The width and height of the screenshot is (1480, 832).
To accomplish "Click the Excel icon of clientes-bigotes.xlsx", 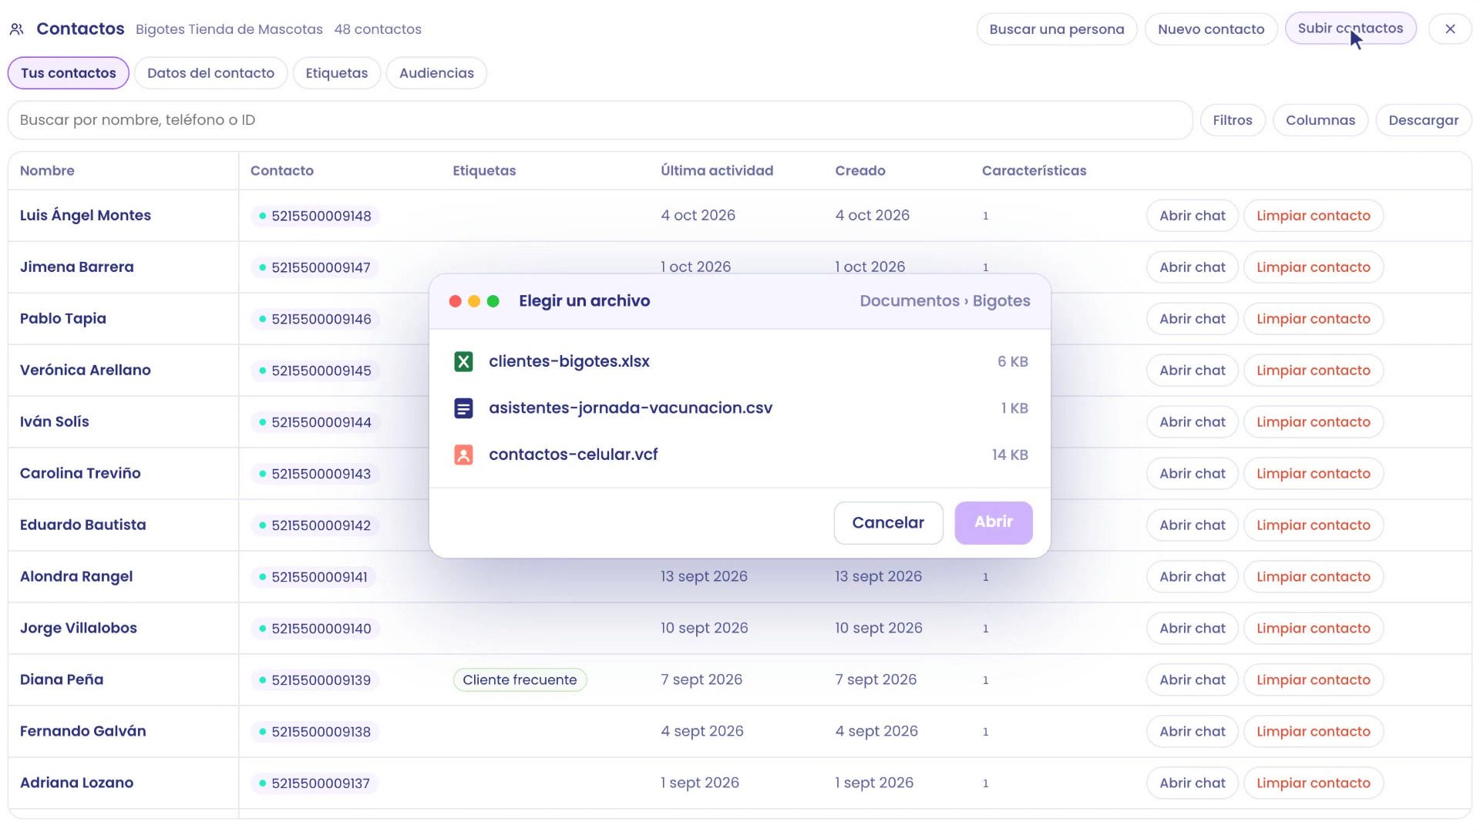I will click(463, 361).
